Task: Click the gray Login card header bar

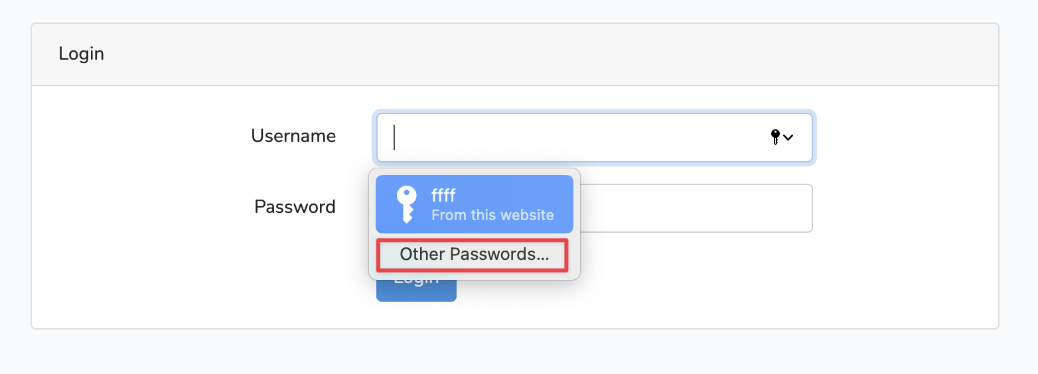Action: 531,54
